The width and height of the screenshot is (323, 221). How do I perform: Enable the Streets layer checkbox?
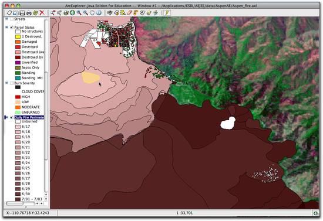(12, 19)
